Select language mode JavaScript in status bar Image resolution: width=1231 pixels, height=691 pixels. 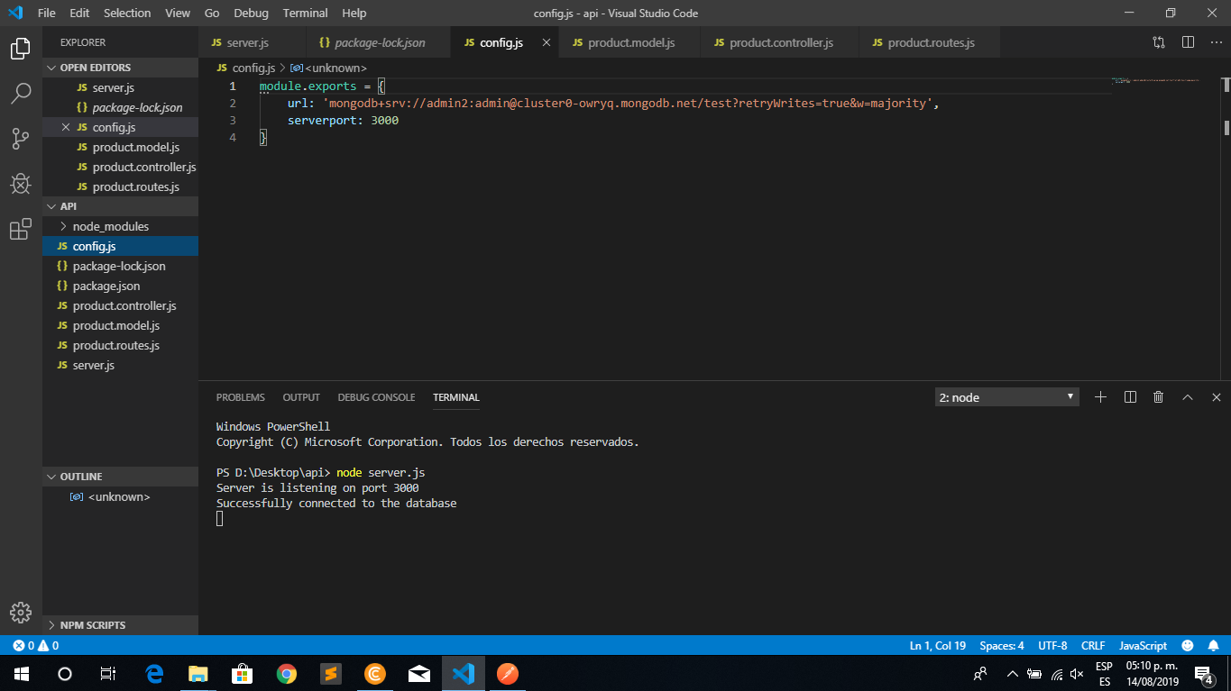click(1143, 645)
